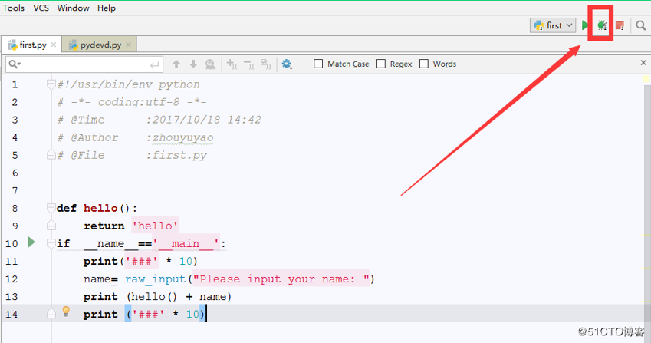Open search history magnifier dropdown

point(15,64)
